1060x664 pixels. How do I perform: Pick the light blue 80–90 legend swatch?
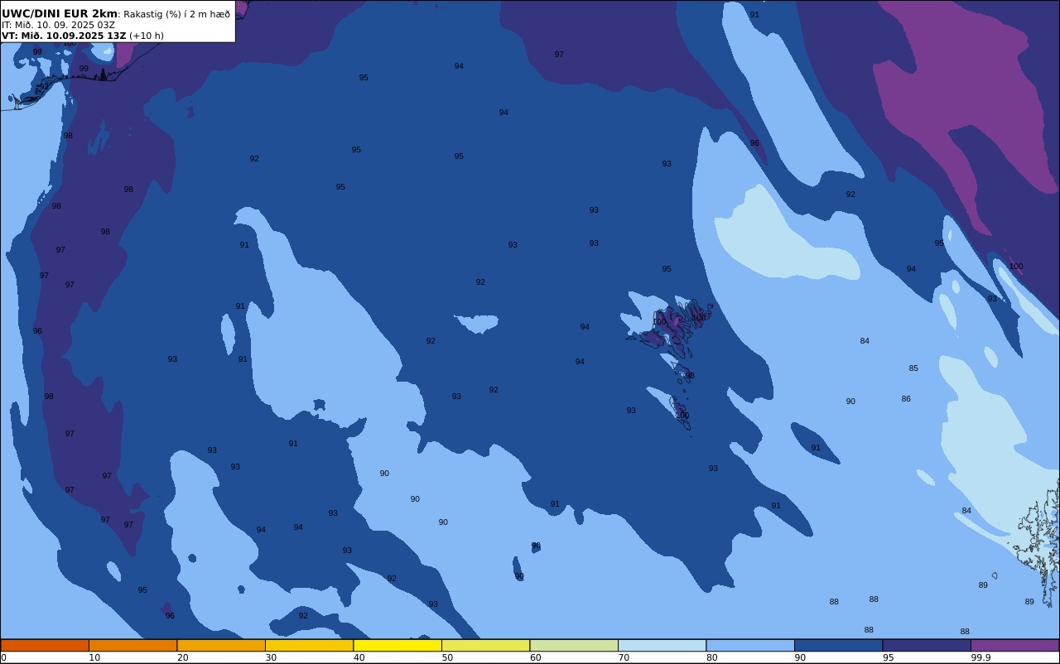pyautogui.click(x=750, y=645)
